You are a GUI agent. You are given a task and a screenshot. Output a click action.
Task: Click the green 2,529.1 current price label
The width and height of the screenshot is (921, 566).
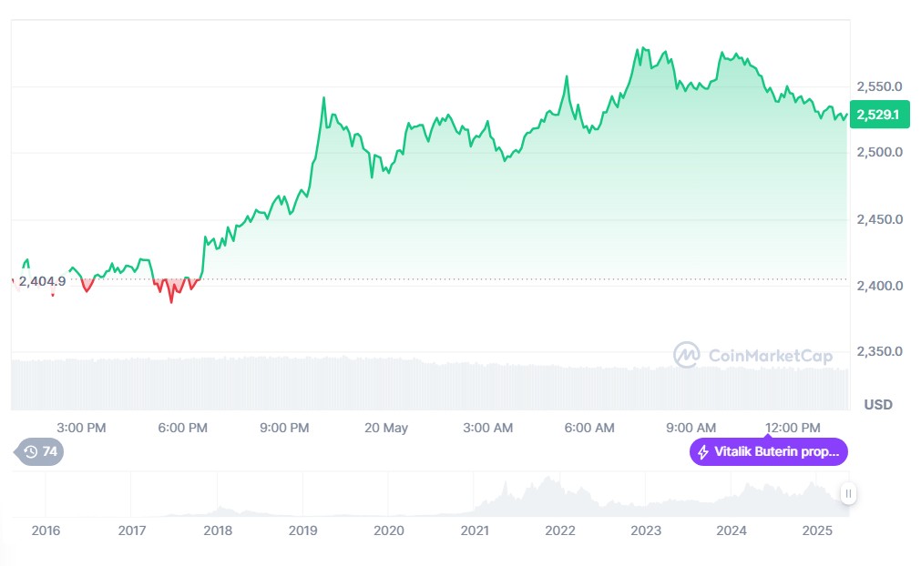point(879,115)
